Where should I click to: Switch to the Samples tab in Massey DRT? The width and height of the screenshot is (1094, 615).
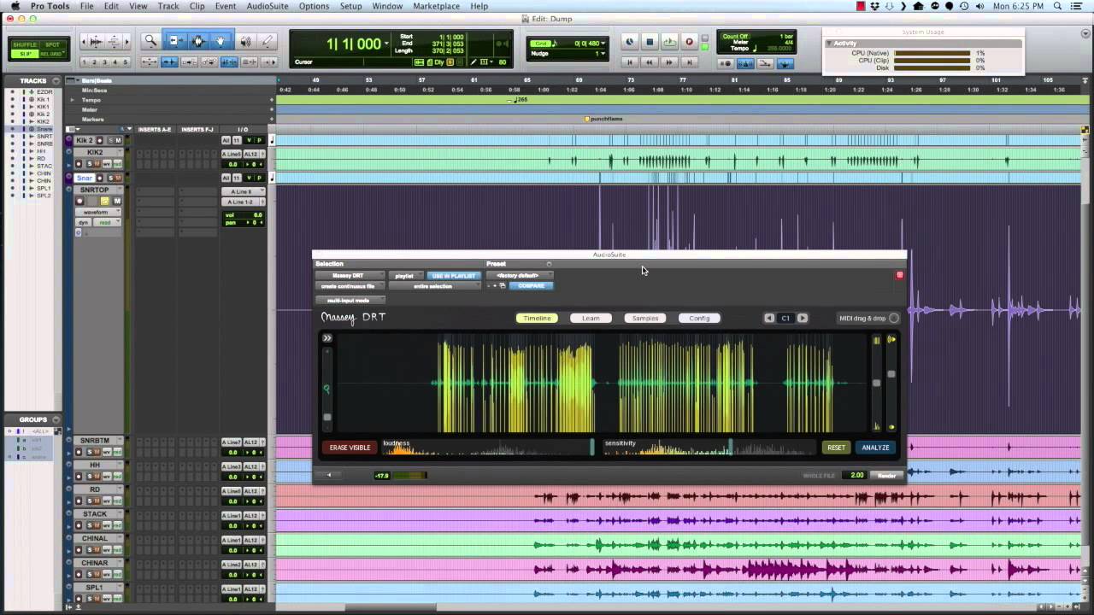(645, 318)
